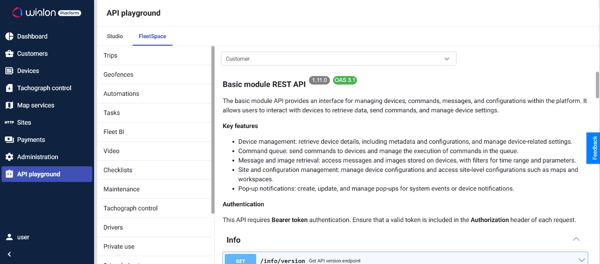Screen dimensions: 600x264
Task: Switch to the Studio tab
Action: [115, 36]
